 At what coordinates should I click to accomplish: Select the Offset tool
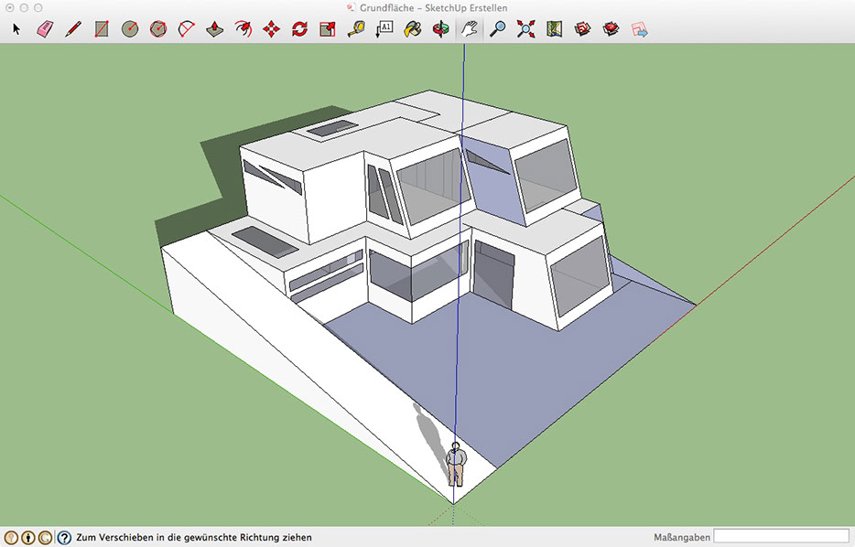point(243,29)
